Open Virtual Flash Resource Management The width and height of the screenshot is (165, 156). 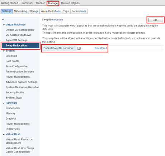pos(19,141)
